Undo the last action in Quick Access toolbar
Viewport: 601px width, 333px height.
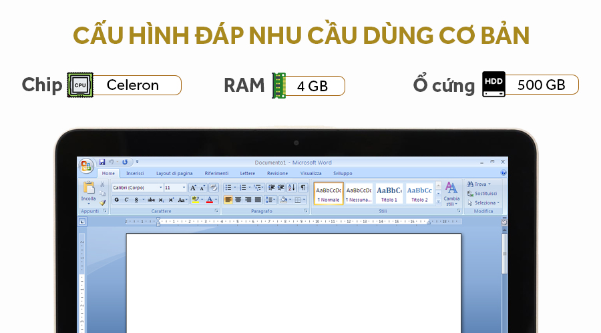[x=111, y=162]
